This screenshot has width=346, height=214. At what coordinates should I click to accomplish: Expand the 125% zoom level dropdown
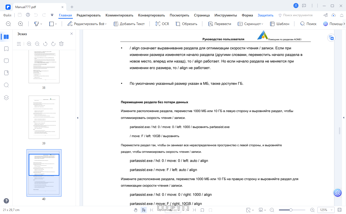pyautogui.click(x=327, y=210)
